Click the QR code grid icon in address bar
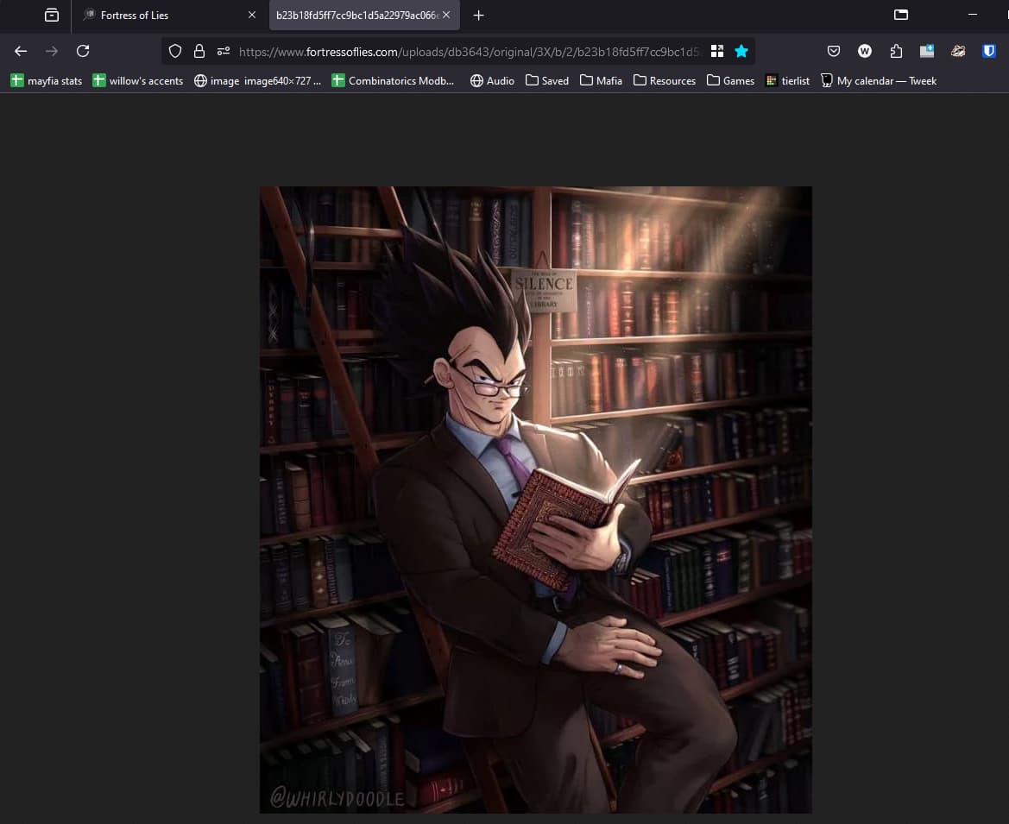Screen dimensions: 1009x824 tap(717, 52)
